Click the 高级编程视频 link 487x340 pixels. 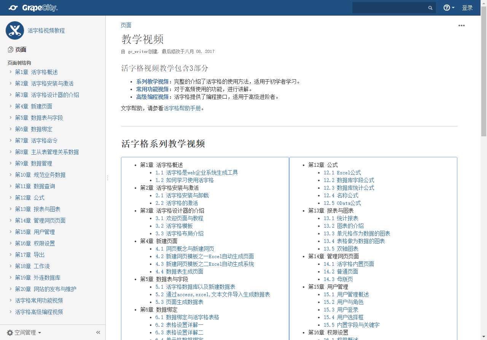152,97
